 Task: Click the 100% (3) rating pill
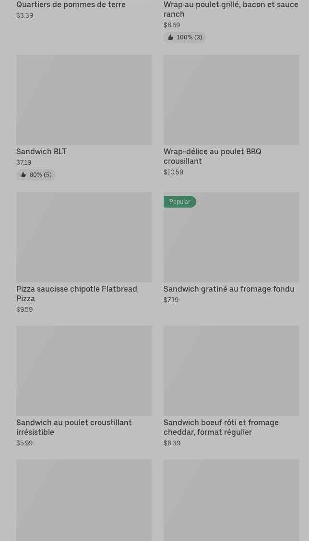pos(185,37)
